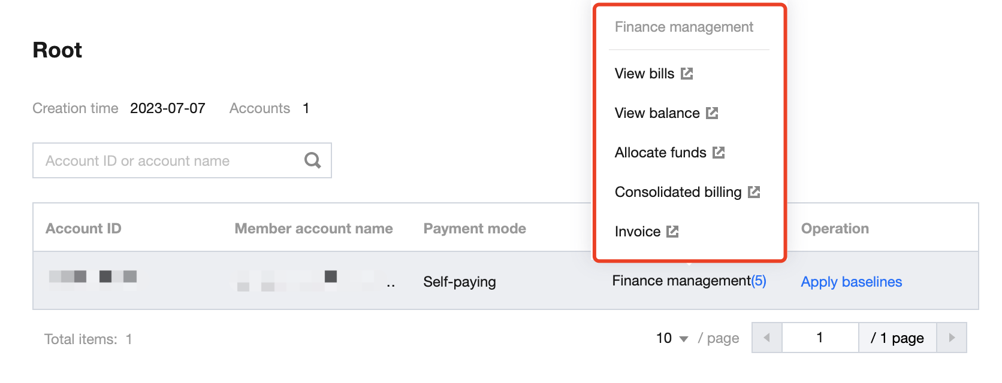Click the Apply baselines link

pos(851,282)
